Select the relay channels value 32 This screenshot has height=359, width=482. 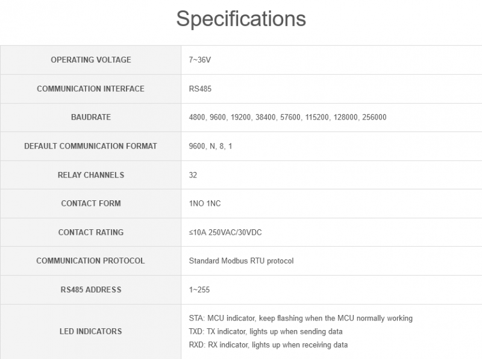193,175
